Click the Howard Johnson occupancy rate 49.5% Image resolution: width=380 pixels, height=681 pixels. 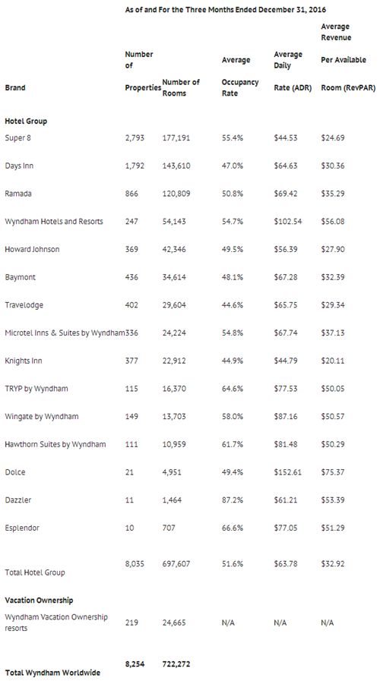(232, 249)
